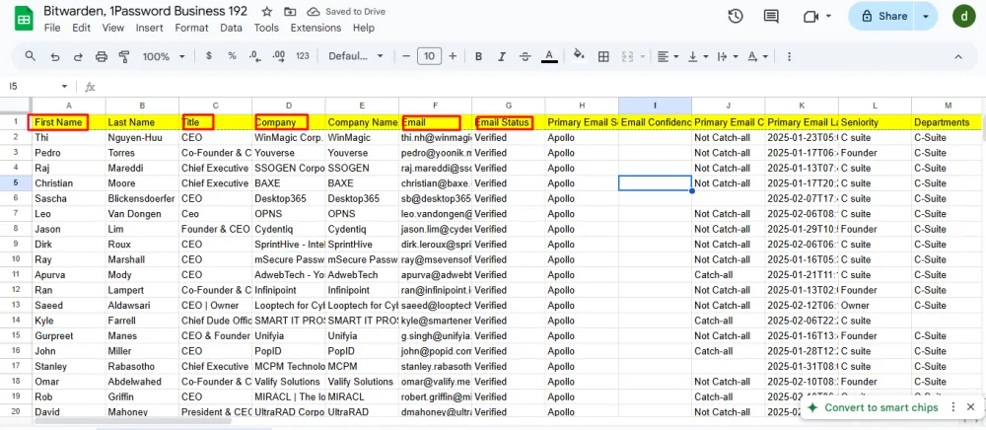Viewport: 986px width, 430px height.
Task: Increase font size plus button
Action: (453, 56)
